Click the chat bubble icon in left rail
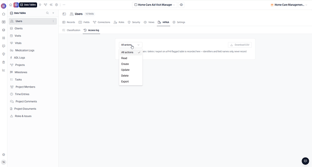 click(4, 46)
